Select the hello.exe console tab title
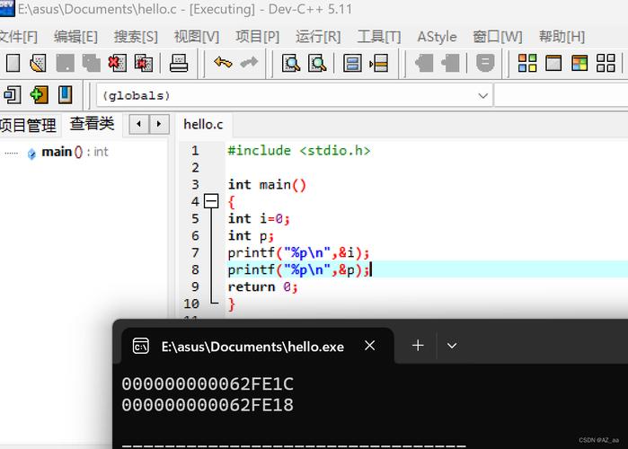628x449 pixels. (x=252, y=347)
